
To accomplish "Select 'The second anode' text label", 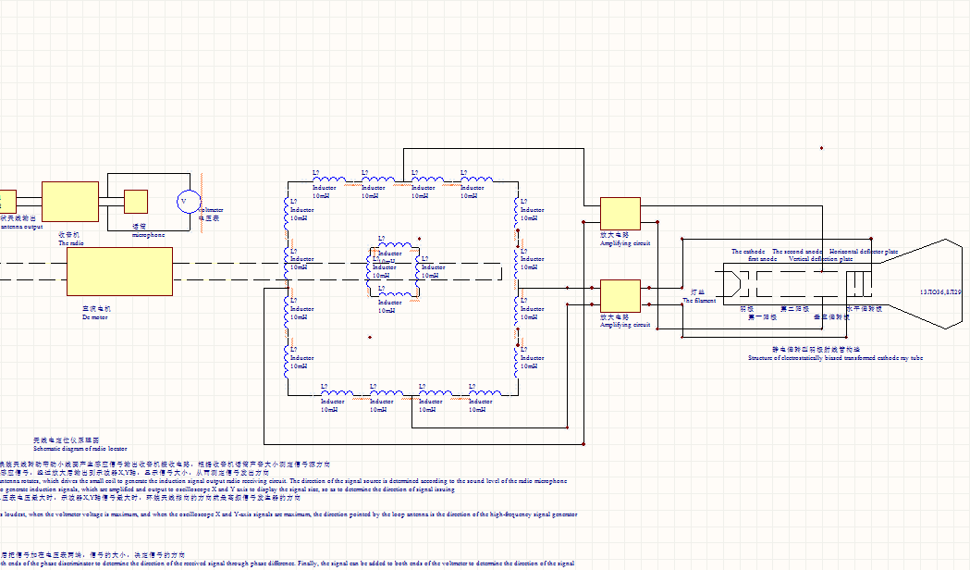I will click(797, 252).
